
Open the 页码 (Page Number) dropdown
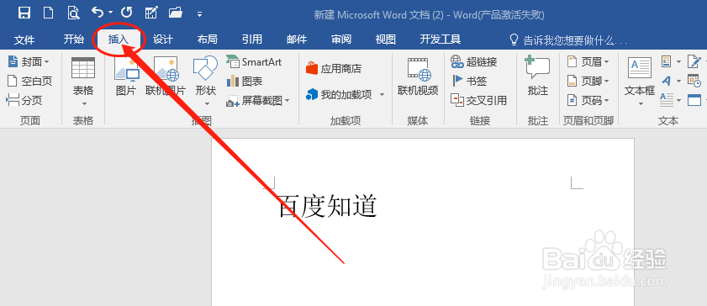coord(588,101)
